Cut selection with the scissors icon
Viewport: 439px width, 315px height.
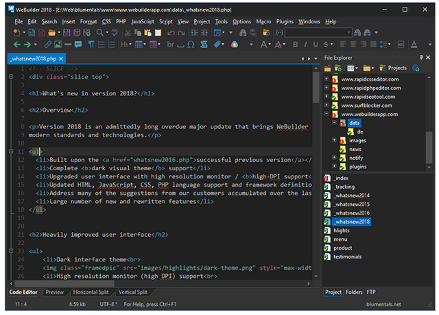click(128, 33)
